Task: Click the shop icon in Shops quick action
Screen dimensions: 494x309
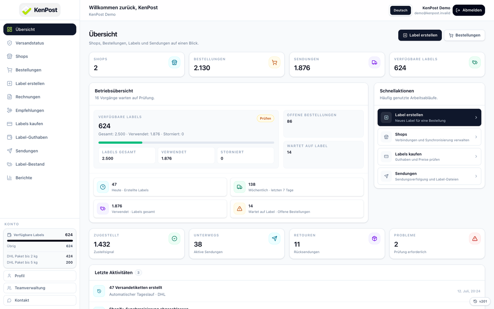Action: click(386, 137)
